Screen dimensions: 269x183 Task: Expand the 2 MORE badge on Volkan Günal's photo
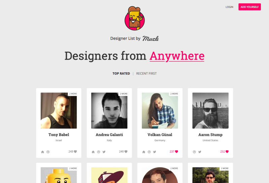point(174,94)
